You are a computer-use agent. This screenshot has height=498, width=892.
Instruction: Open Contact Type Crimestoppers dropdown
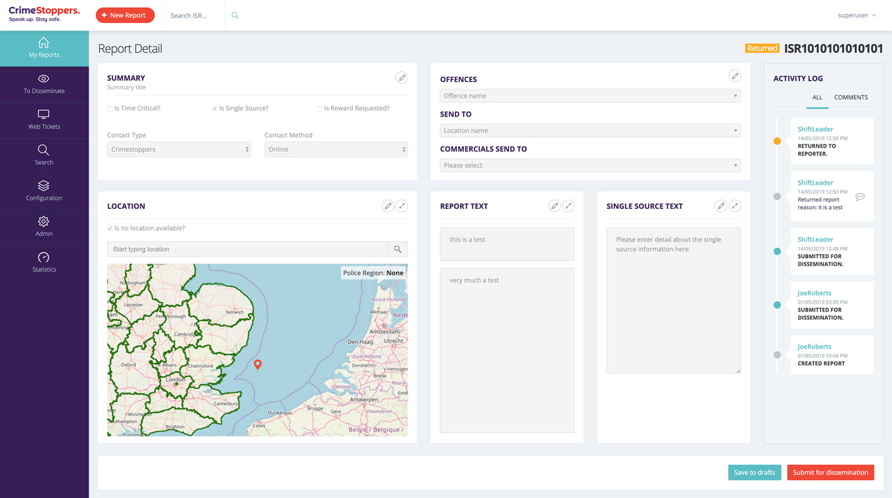coord(179,149)
